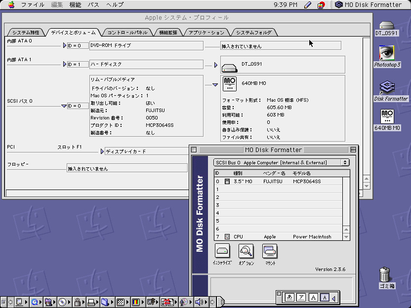Switch input to half-width A mode

(x=325, y=298)
